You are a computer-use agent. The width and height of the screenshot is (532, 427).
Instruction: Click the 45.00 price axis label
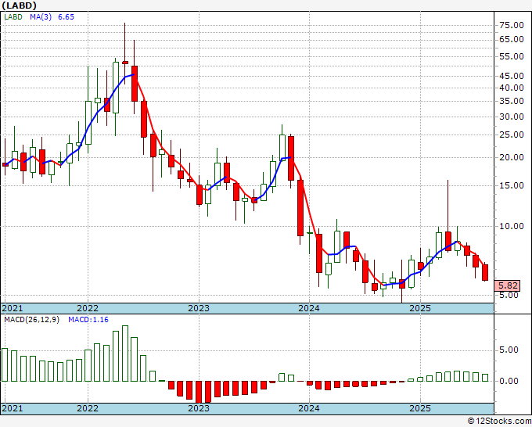point(512,76)
